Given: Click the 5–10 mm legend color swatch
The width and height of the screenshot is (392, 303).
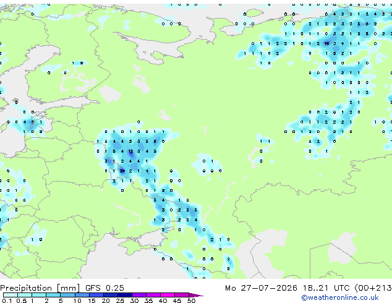Looking at the screenshot, I should (x=67, y=295).
